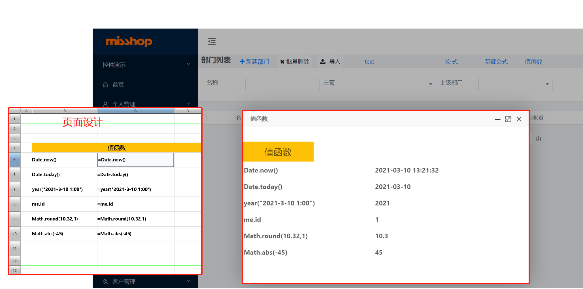
Task: Click the customer icon beside 客户管理
Action: [x=105, y=282]
